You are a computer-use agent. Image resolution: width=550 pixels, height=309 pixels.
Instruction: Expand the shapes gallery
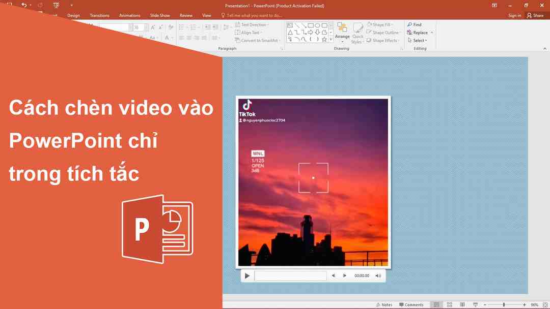[x=331, y=40]
